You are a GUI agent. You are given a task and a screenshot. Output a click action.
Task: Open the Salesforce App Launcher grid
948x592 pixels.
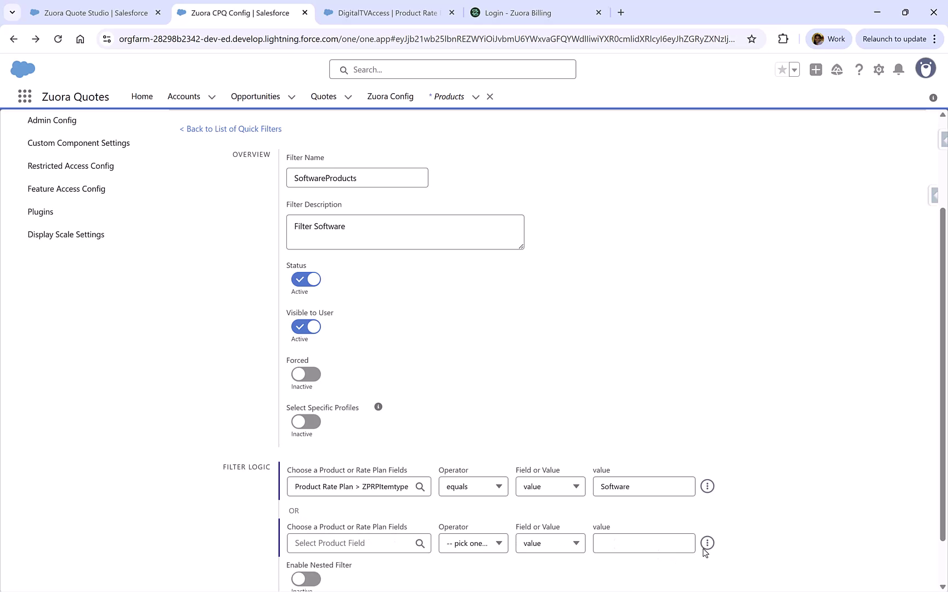click(25, 96)
